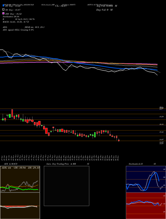This screenshot has height=219, width=166.
Task: Click the 16.88 price axis label
Action: click(162, 124)
